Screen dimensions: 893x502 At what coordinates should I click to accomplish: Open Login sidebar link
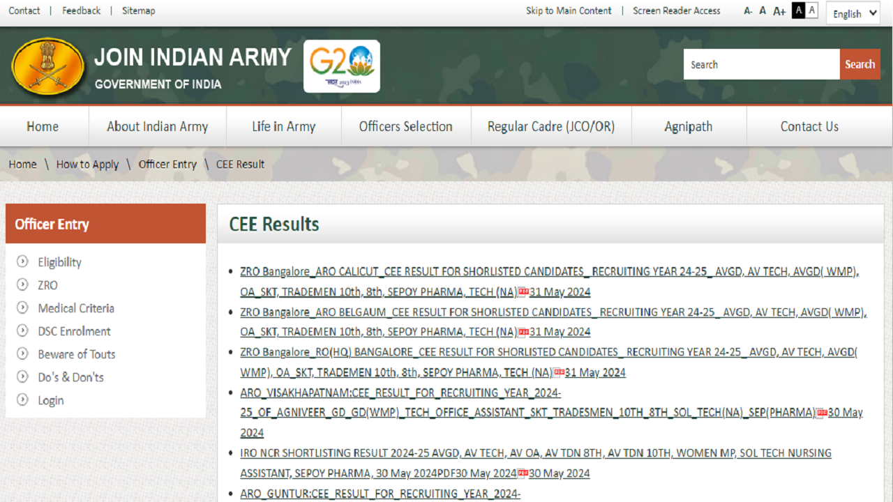tap(50, 400)
